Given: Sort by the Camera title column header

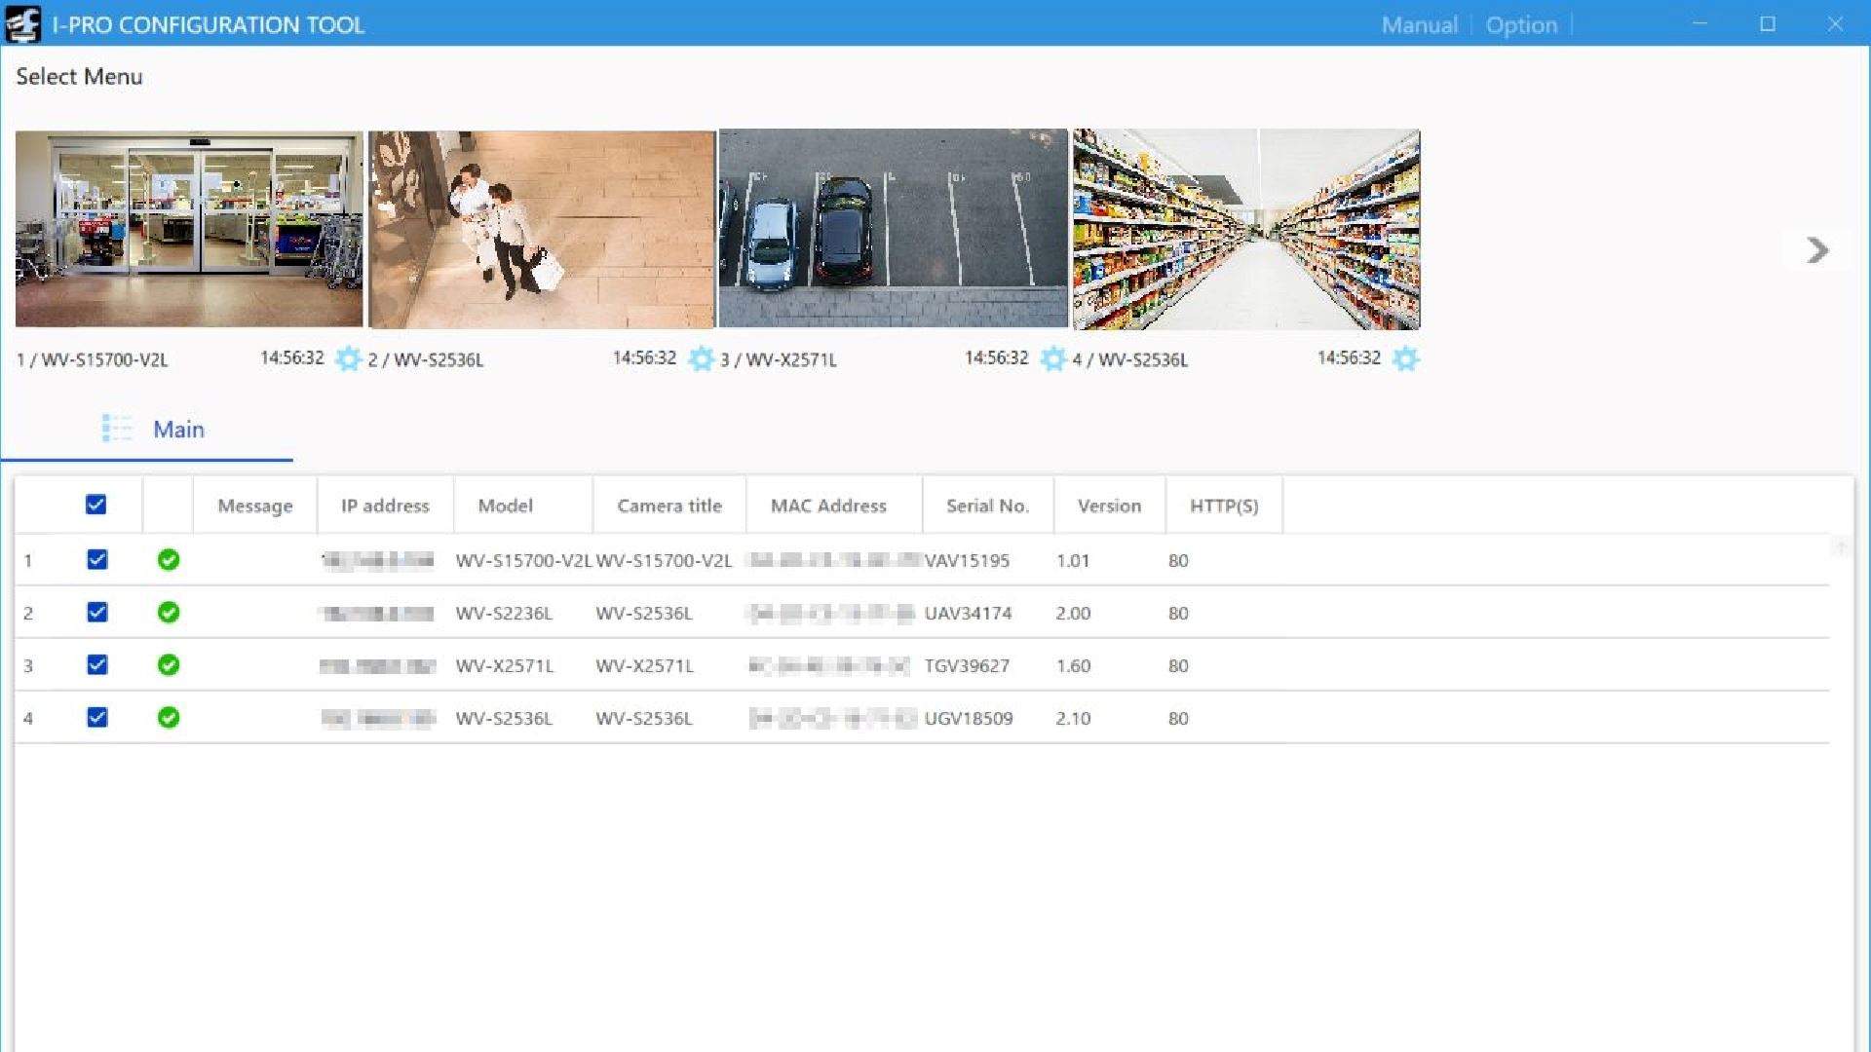Looking at the screenshot, I should (x=669, y=506).
